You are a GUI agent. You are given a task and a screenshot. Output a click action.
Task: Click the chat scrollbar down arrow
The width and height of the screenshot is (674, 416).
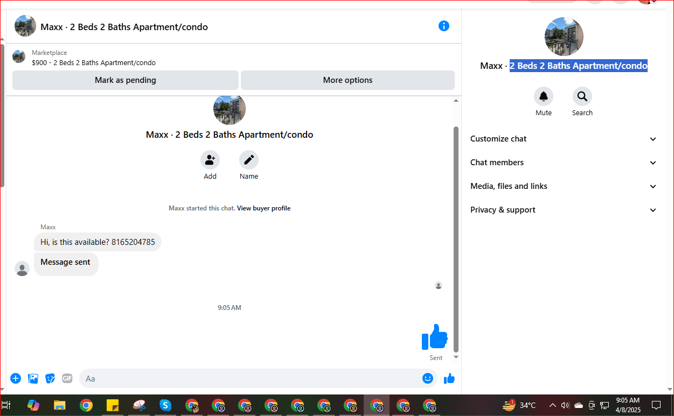pos(456,357)
